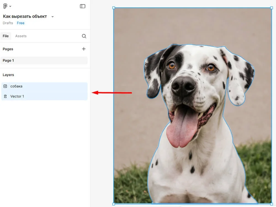Image resolution: width=276 pixels, height=207 pixels.
Task: Open search in the left panel
Action: [84, 36]
